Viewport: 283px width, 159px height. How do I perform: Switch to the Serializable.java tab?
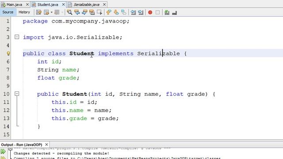pos(87,5)
